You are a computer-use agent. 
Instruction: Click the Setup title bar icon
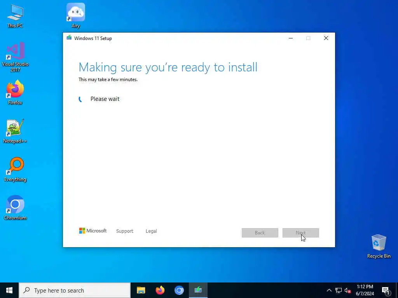(69, 38)
